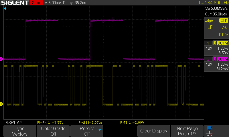Click the rising edge trigger slope icon
Image resolution: width=229 pixels, height=137 pixels.
(210, 27)
